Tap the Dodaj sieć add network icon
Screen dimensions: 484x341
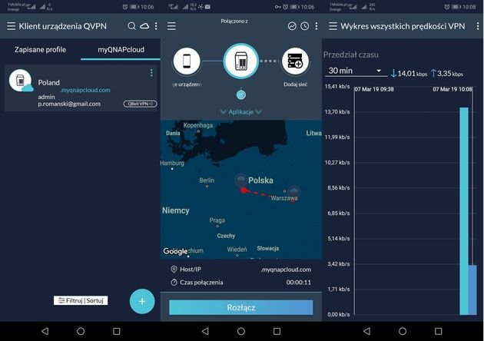pos(296,61)
